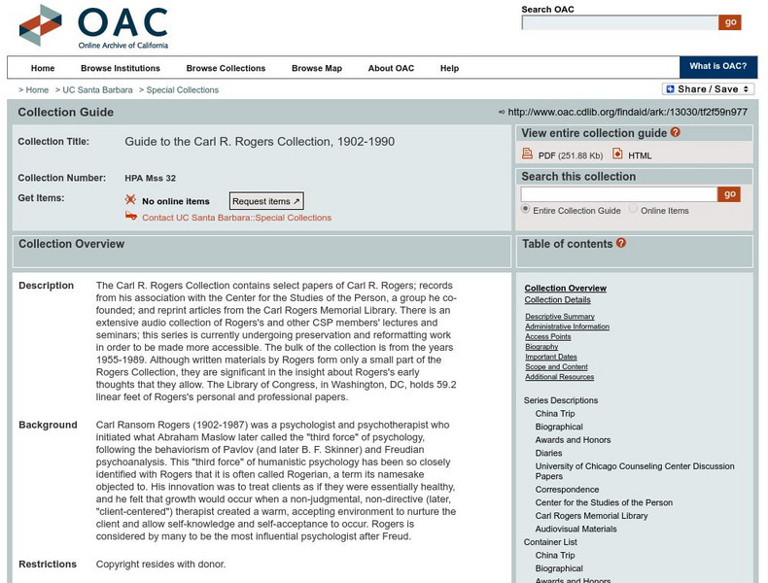Click go button for Search this collection
This screenshot has width=768, height=583.
[x=729, y=193]
